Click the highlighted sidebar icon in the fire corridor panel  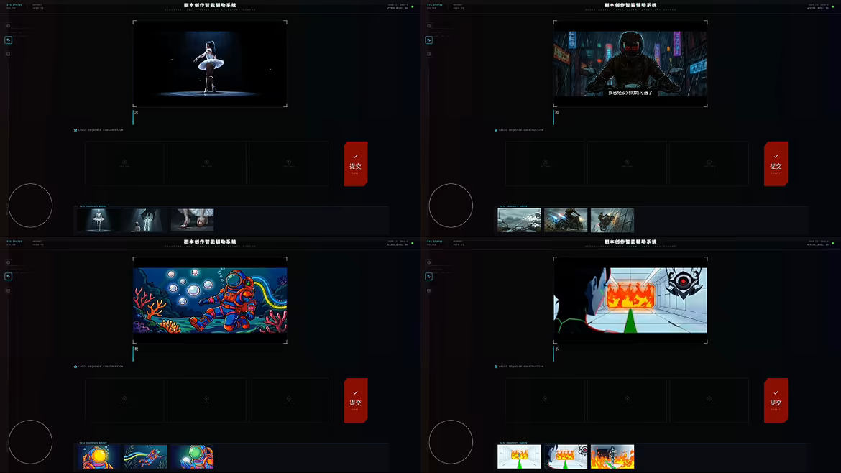pyautogui.click(x=429, y=277)
